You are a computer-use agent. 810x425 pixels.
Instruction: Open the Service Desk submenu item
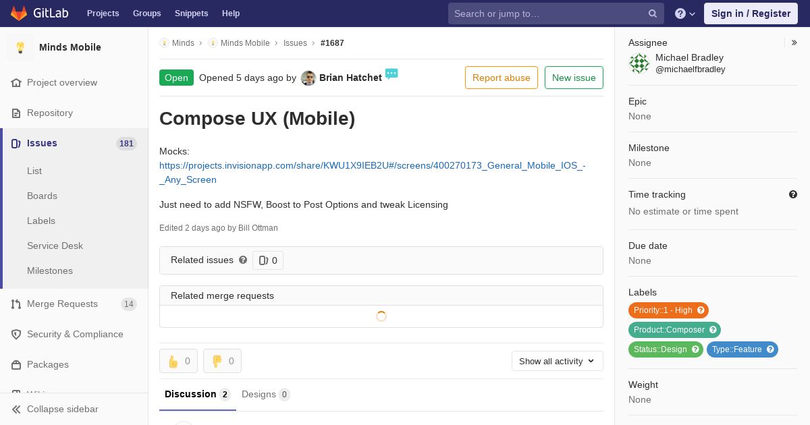click(x=55, y=246)
